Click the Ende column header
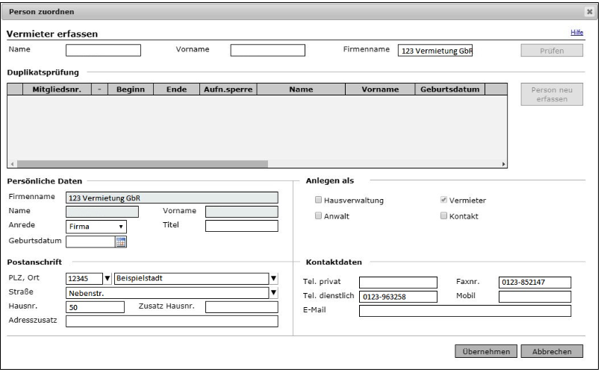Screen dimensions: 601x372 tap(176, 89)
